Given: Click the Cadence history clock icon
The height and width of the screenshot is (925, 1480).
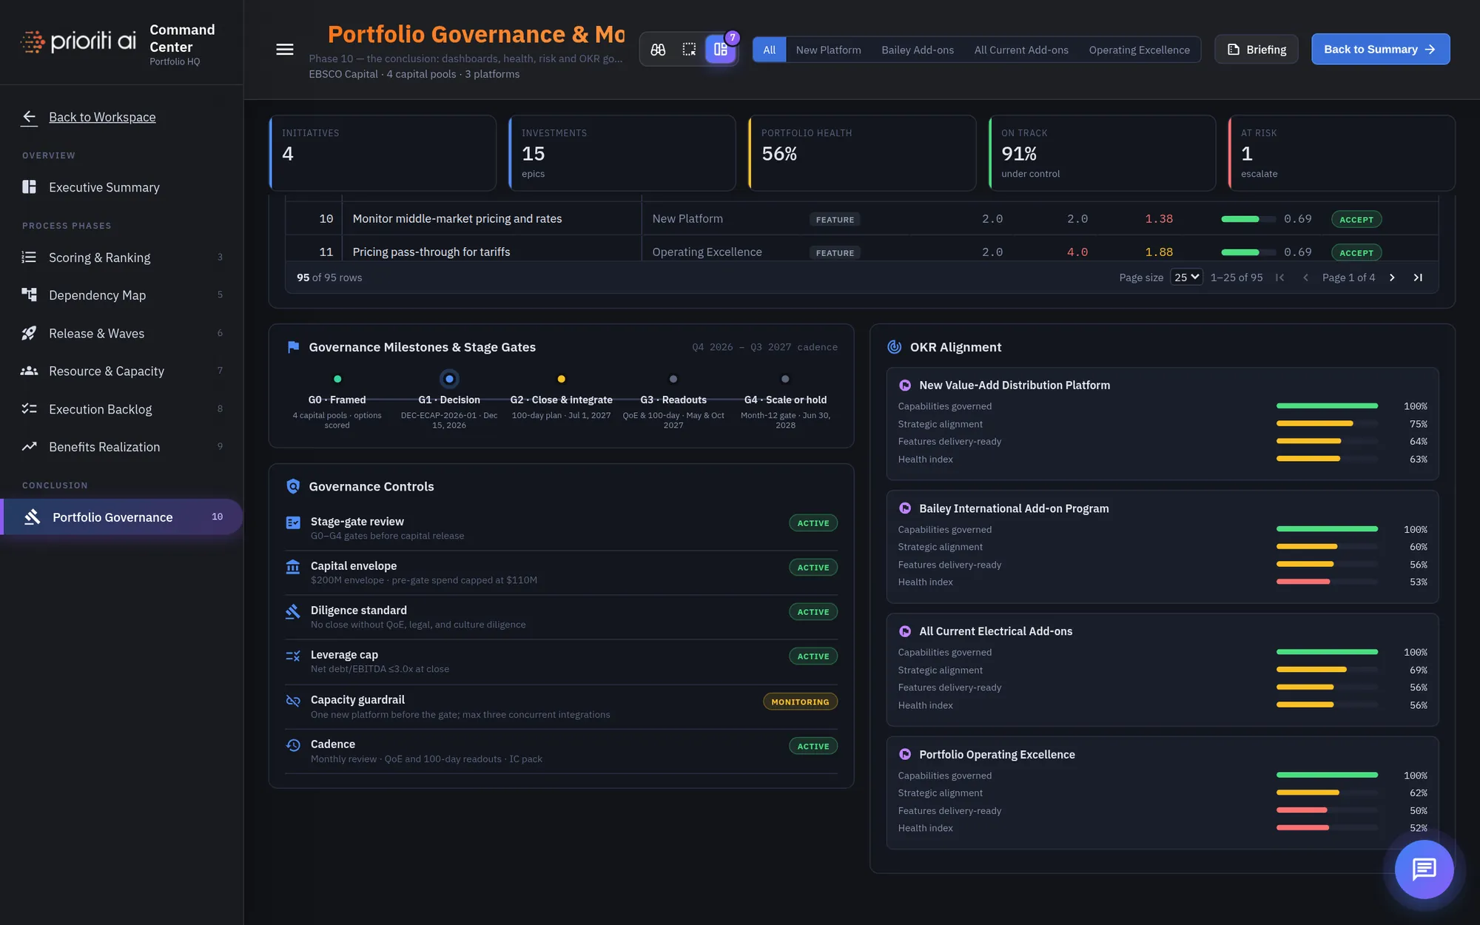Looking at the screenshot, I should coord(293,745).
